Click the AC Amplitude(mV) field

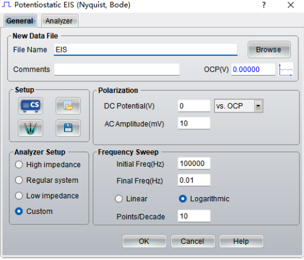point(194,123)
